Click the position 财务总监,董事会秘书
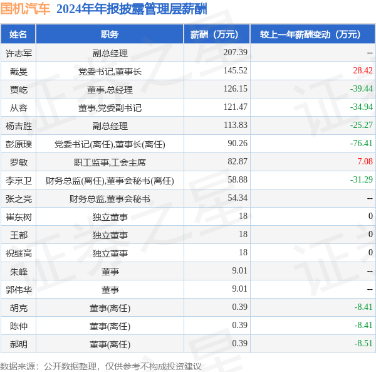This screenshot has width=376, height=372. (110, 199)
